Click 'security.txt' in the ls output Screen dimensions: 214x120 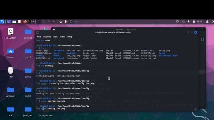148,58
